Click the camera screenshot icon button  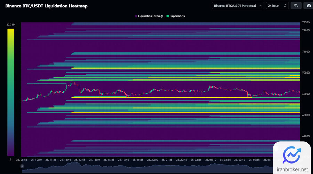tap(308, 6)
